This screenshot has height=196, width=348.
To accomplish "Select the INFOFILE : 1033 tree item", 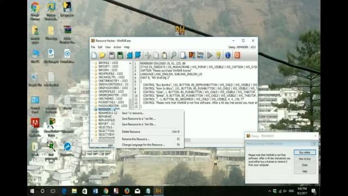I will tap(108, 63).
